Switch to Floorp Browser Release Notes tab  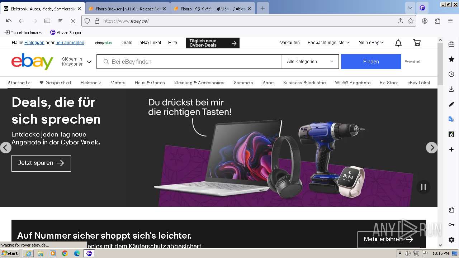(127, 9)
